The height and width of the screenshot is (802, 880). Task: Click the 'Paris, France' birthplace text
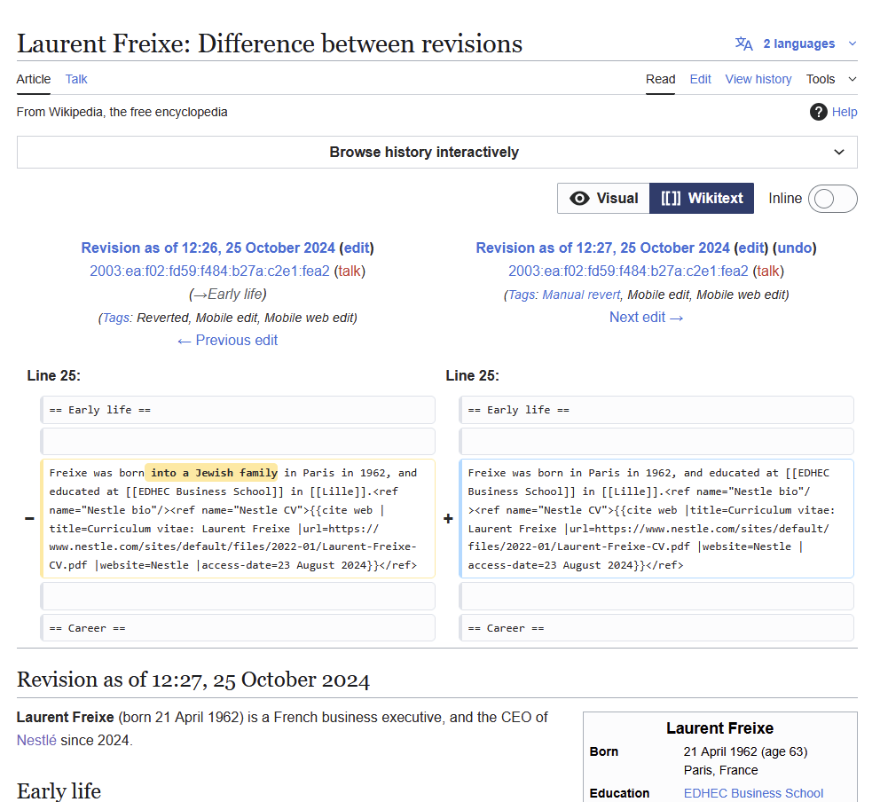pyautogui.click(x=720, y=770)
